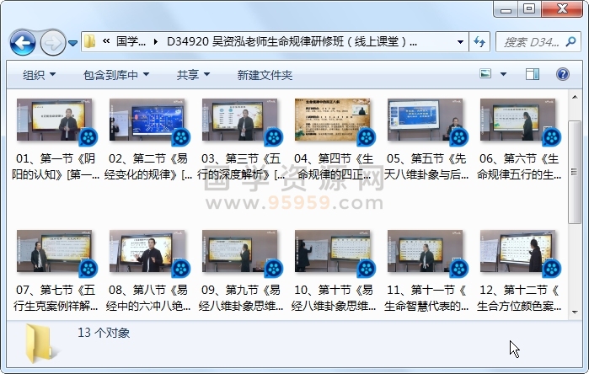
Task: Minimize the Explorer window
Action: click(x=506, y=9)
